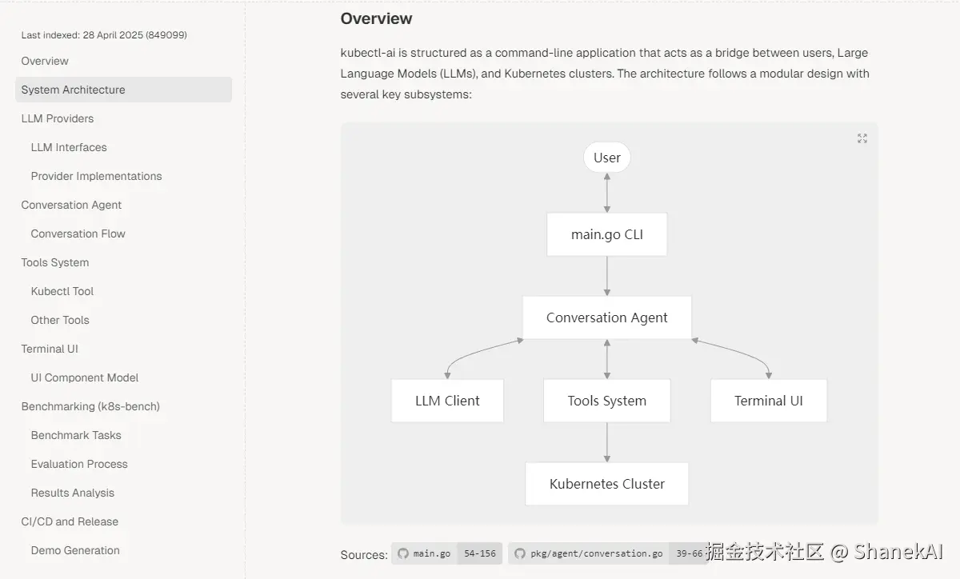Open CI/CD and Release page

(x=70, y=521)
